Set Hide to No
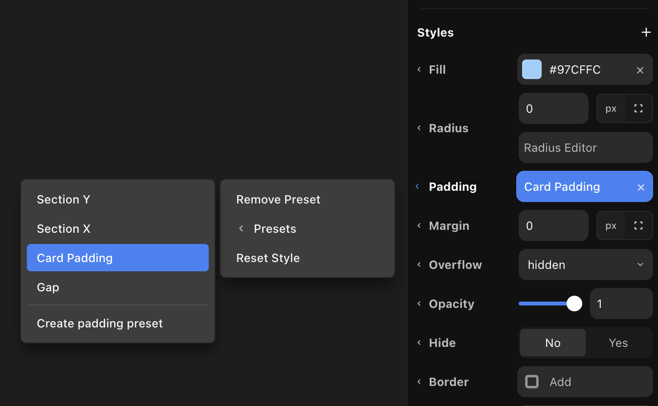The image size is (658, 406). (553, 343)
